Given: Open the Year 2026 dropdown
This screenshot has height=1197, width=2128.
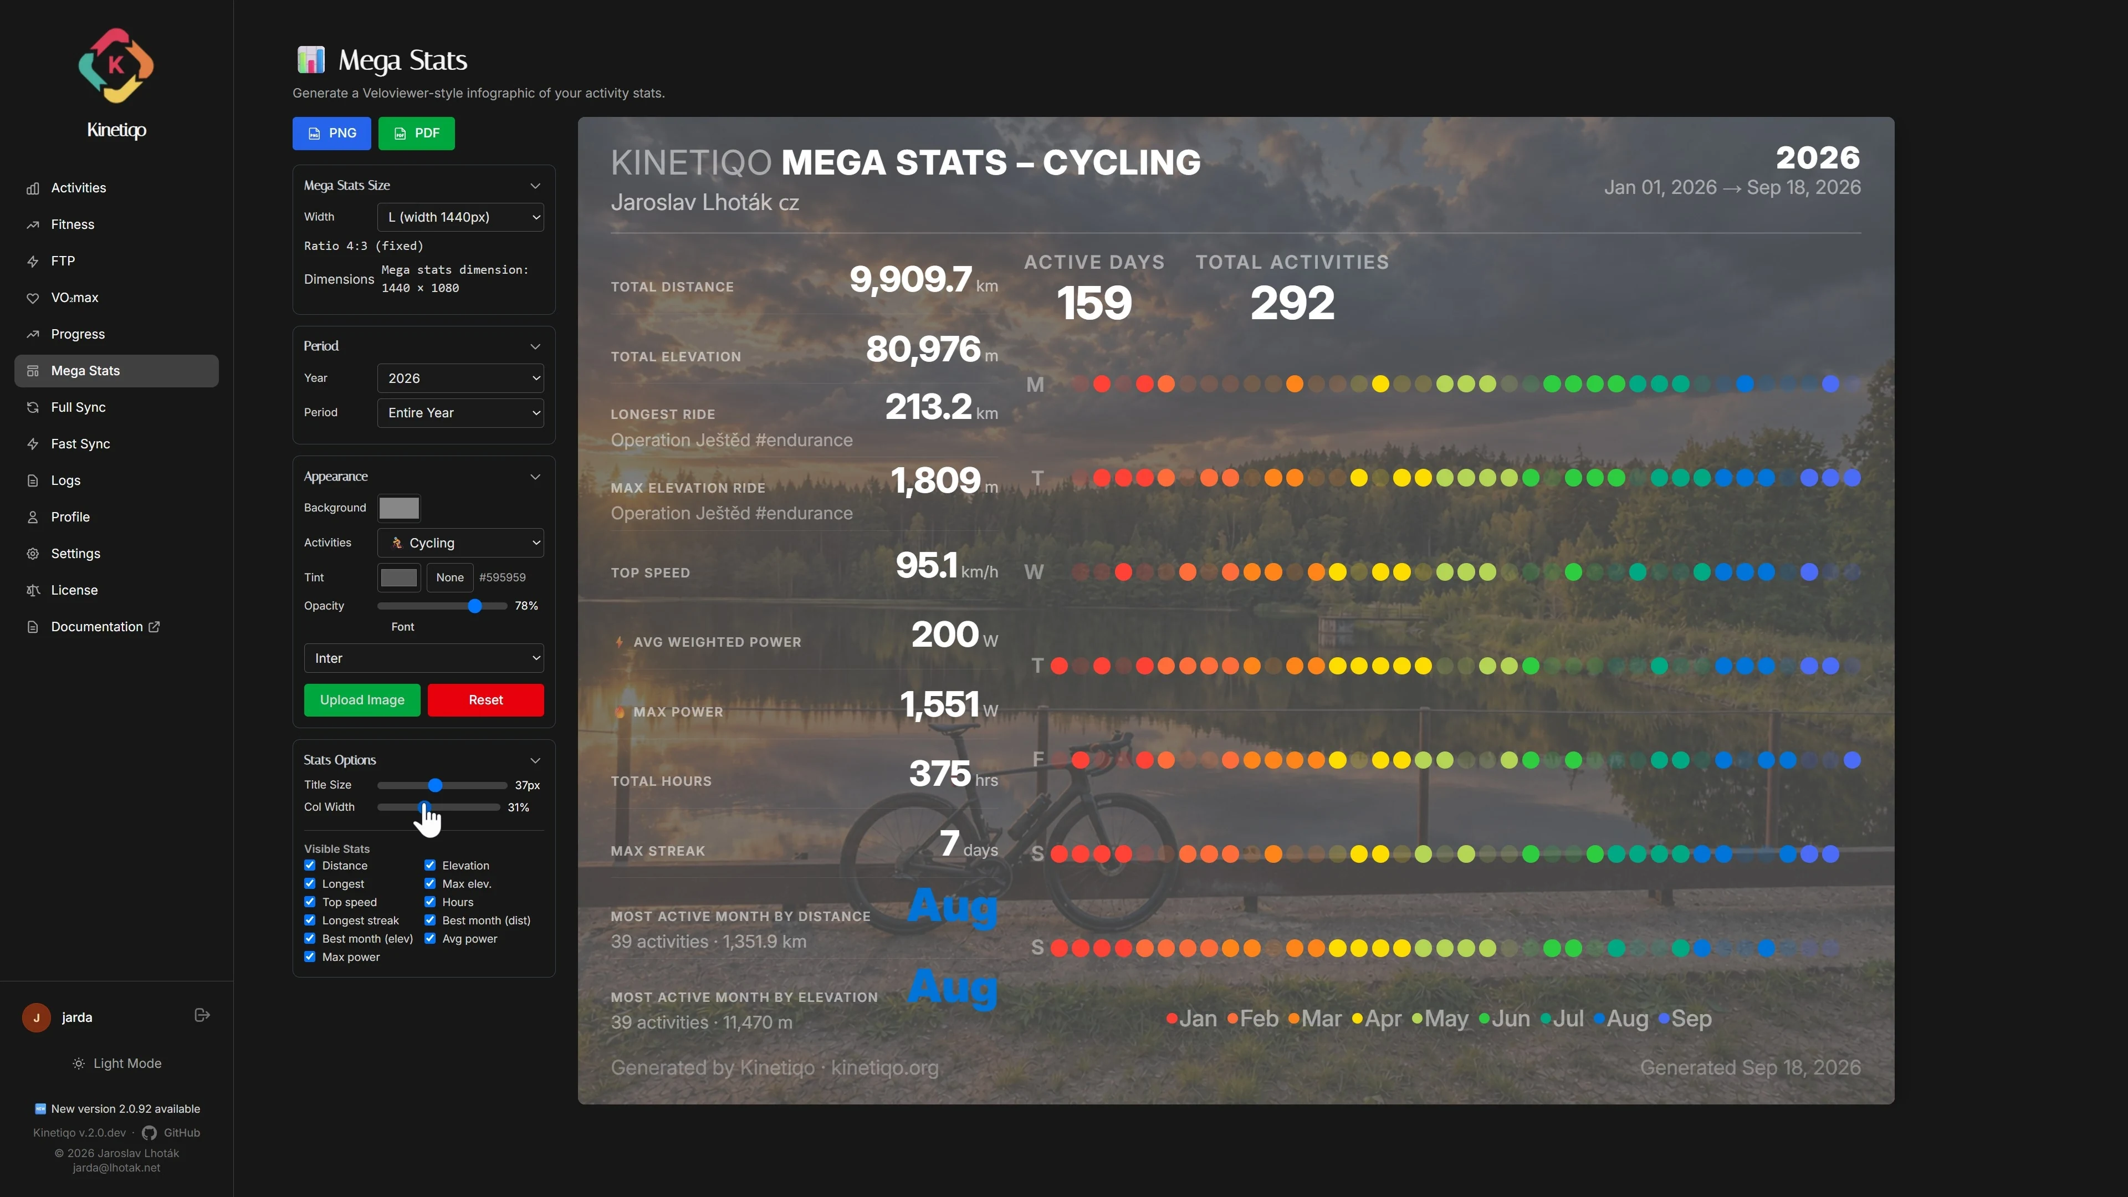Looking at the screenshot, I should 460,378.
